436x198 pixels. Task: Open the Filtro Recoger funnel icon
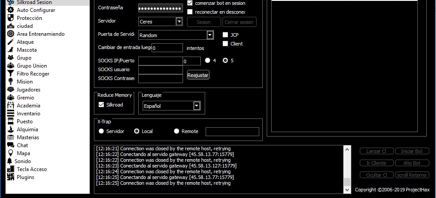pos(11,74)
